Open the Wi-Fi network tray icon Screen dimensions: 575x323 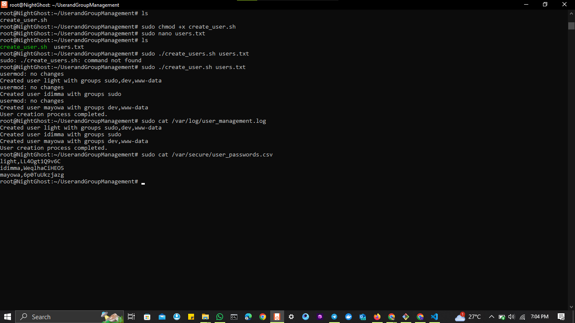522,317
